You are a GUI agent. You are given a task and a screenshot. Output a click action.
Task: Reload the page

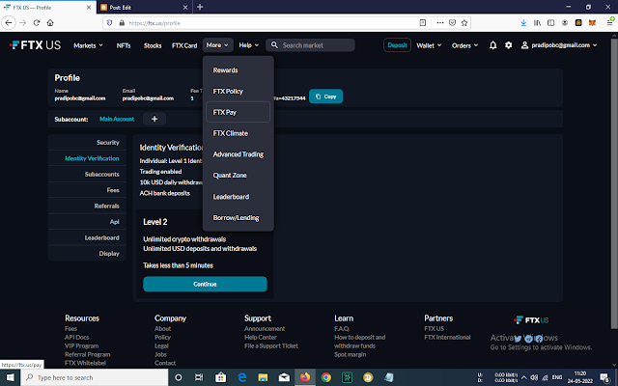pyautogui.click(x=37, y=23)
